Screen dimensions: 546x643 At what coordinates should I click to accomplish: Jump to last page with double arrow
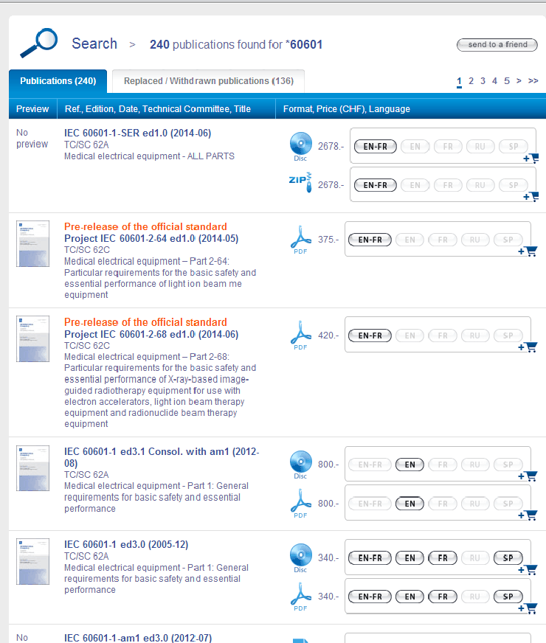point(533,81)
